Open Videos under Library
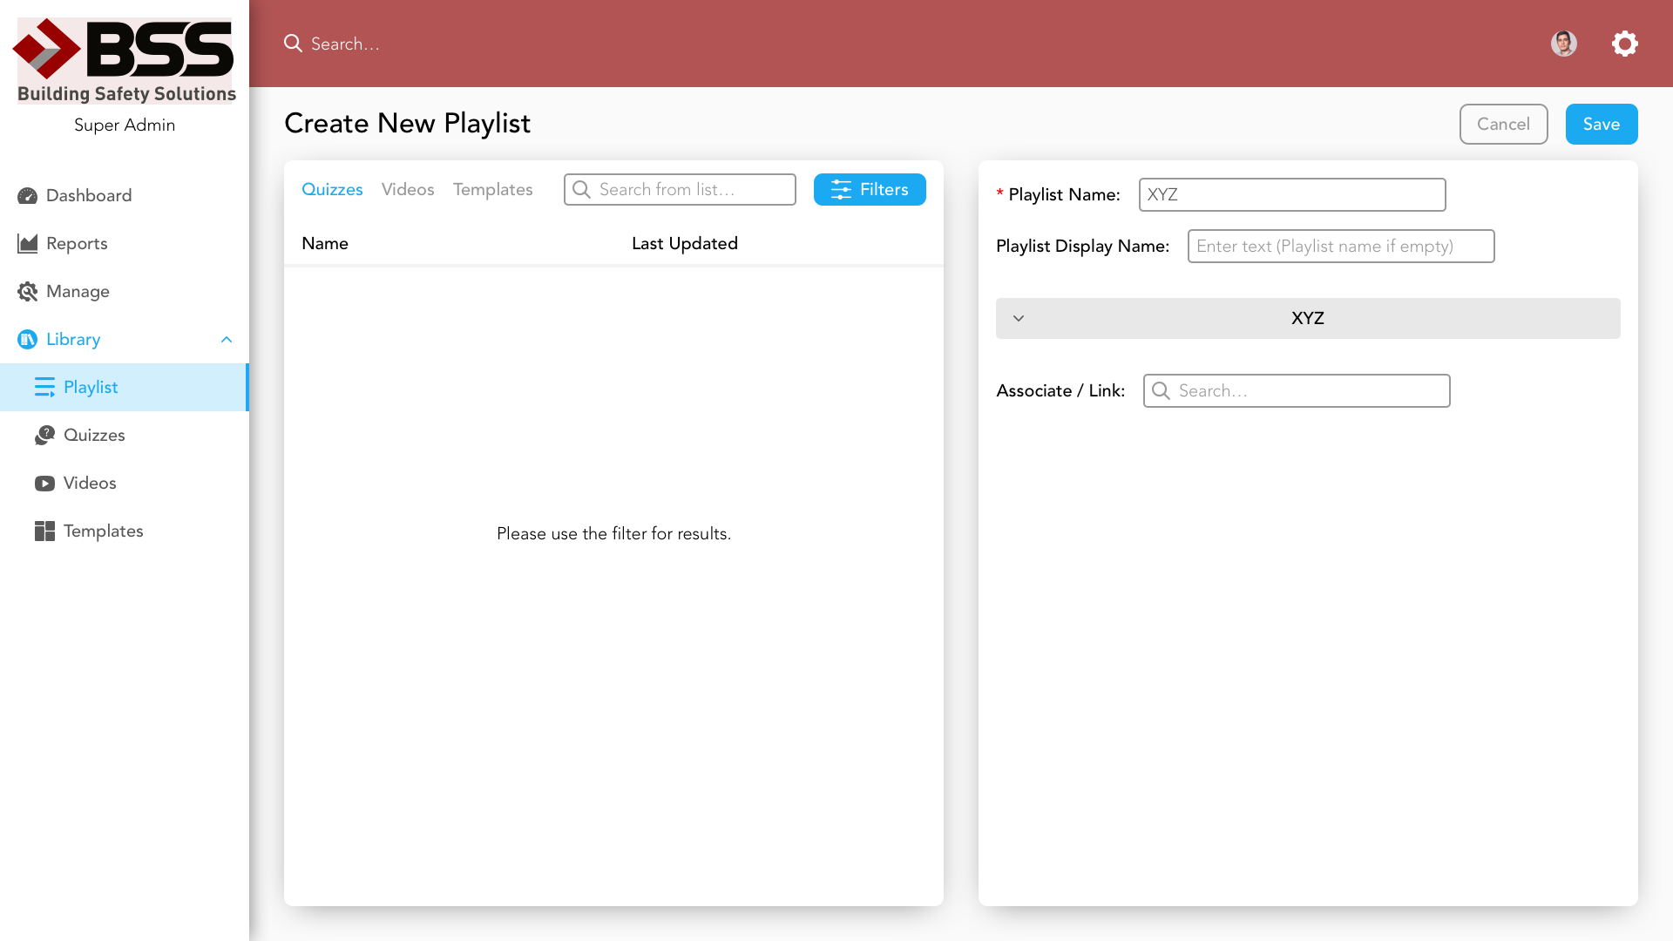This screenshot has height=941, width=1673. click(x=89, y=483)
